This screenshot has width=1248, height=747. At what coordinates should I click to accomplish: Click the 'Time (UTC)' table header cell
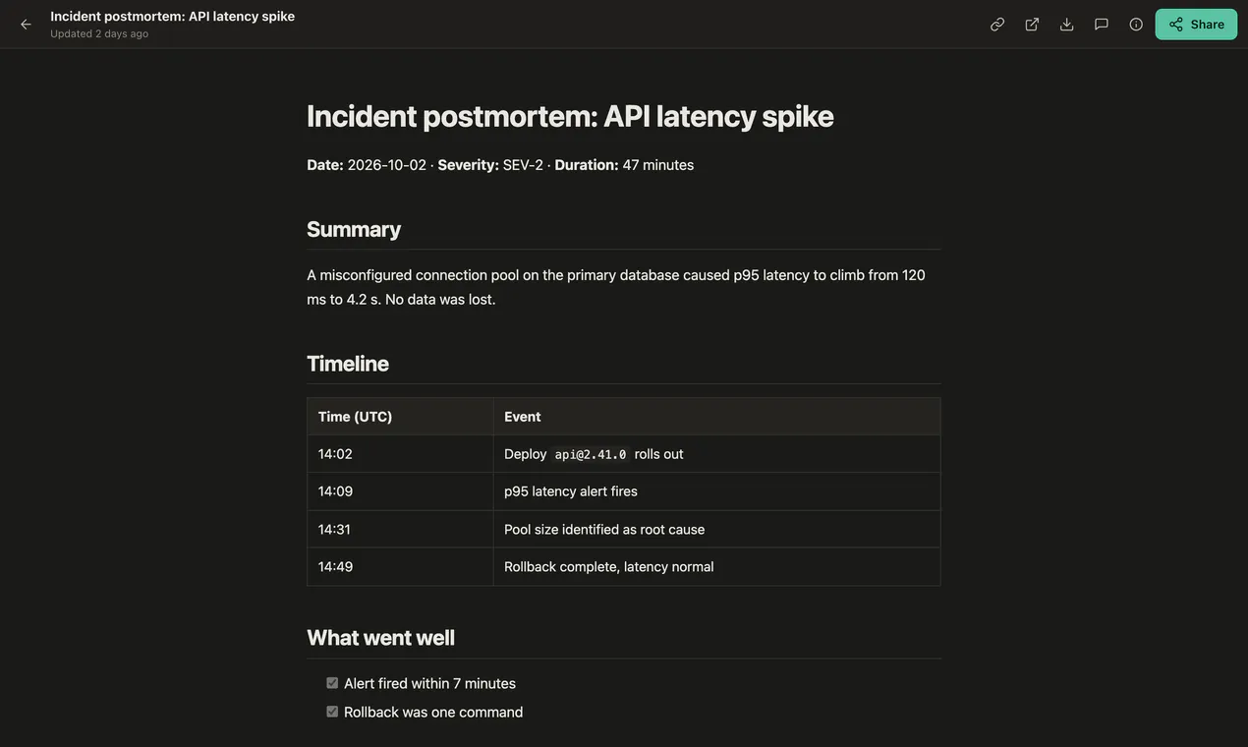point(400,417)
